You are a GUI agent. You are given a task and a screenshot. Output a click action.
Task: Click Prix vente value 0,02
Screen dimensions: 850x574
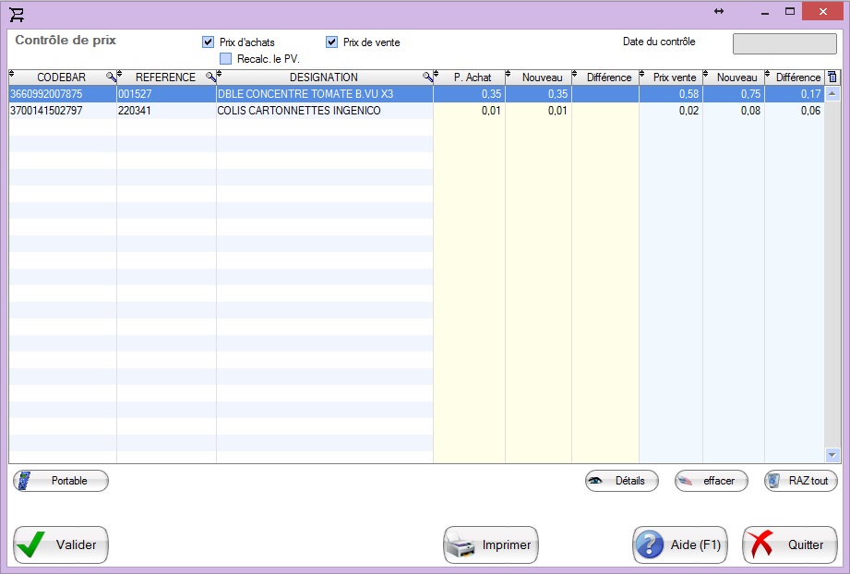tap(671, 111)
